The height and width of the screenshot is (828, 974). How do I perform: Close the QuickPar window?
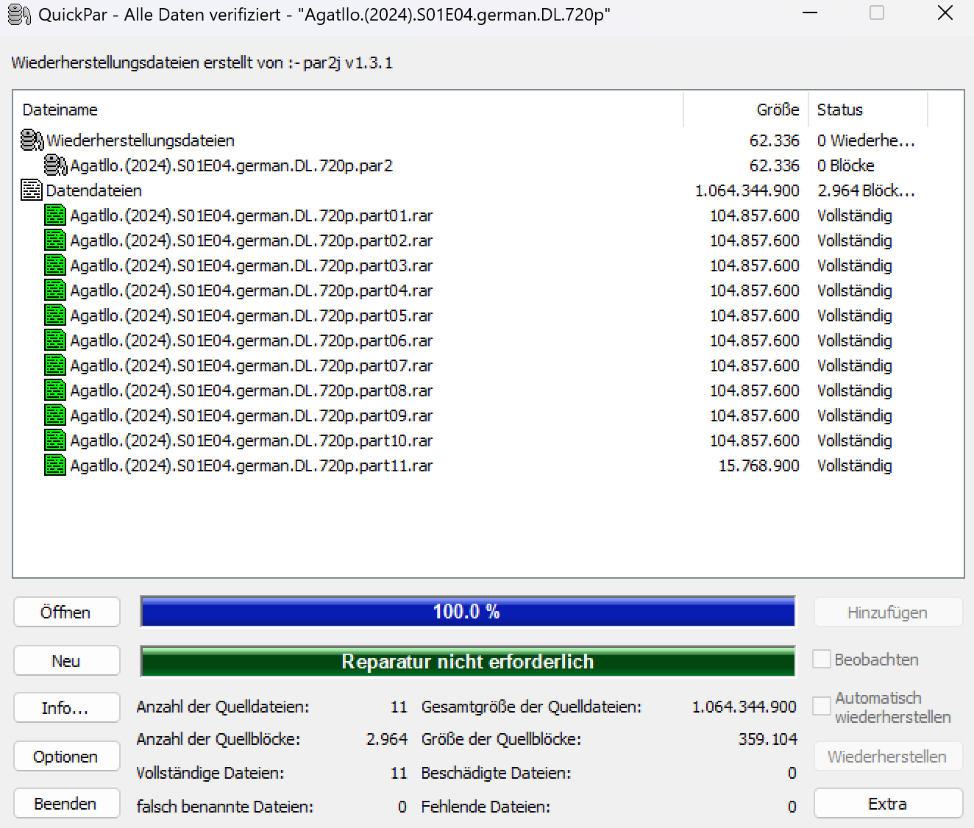coord(945,13)
